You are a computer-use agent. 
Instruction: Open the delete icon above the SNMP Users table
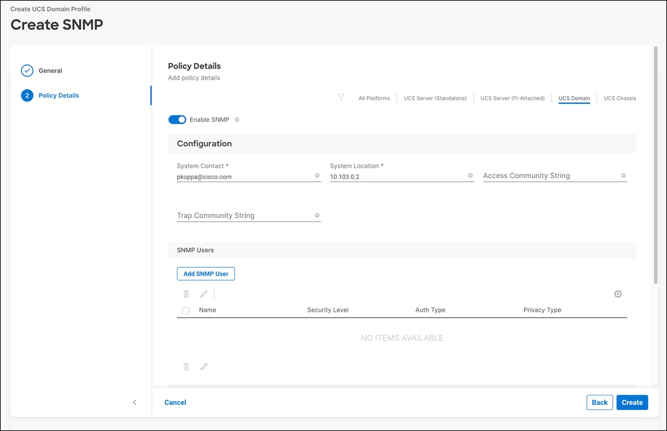pos(186,293)
